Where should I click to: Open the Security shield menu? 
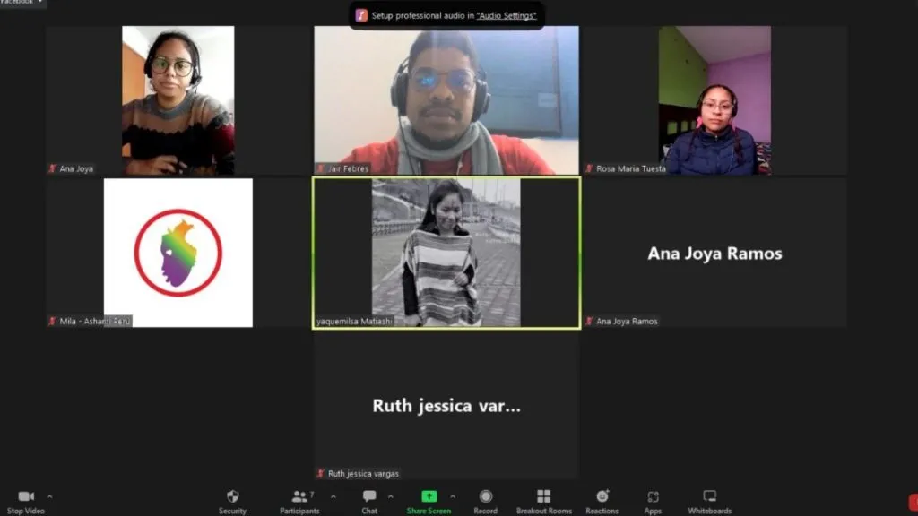(x=232, y=497)
